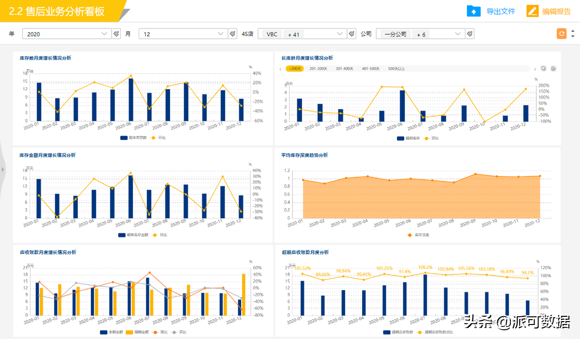Toggle the 同期金额 legend series
The width and height of the screenshot is (580, 339).
tap(137, 332)
